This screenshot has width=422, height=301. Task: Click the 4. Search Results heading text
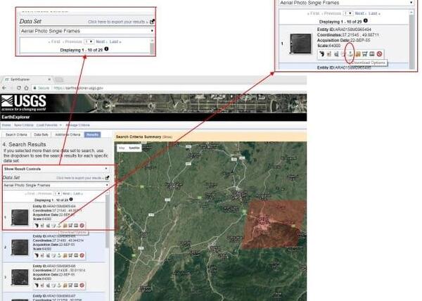coord(24,144)
